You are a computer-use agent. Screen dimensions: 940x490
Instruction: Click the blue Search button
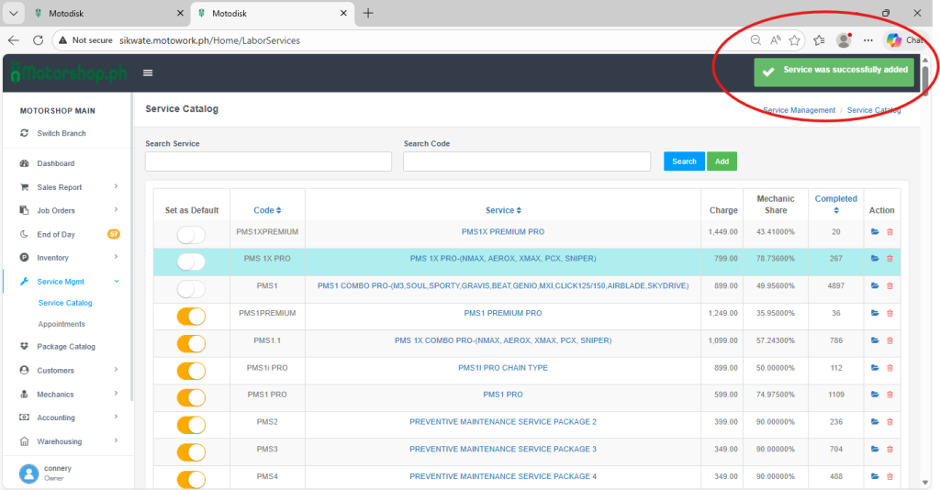(x=684, y=161)
